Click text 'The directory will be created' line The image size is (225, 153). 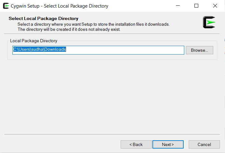point(69,29)
